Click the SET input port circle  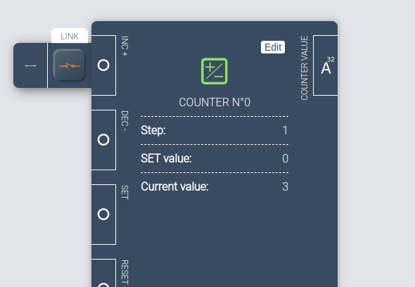pyautogui.click(x=103, y=214)
